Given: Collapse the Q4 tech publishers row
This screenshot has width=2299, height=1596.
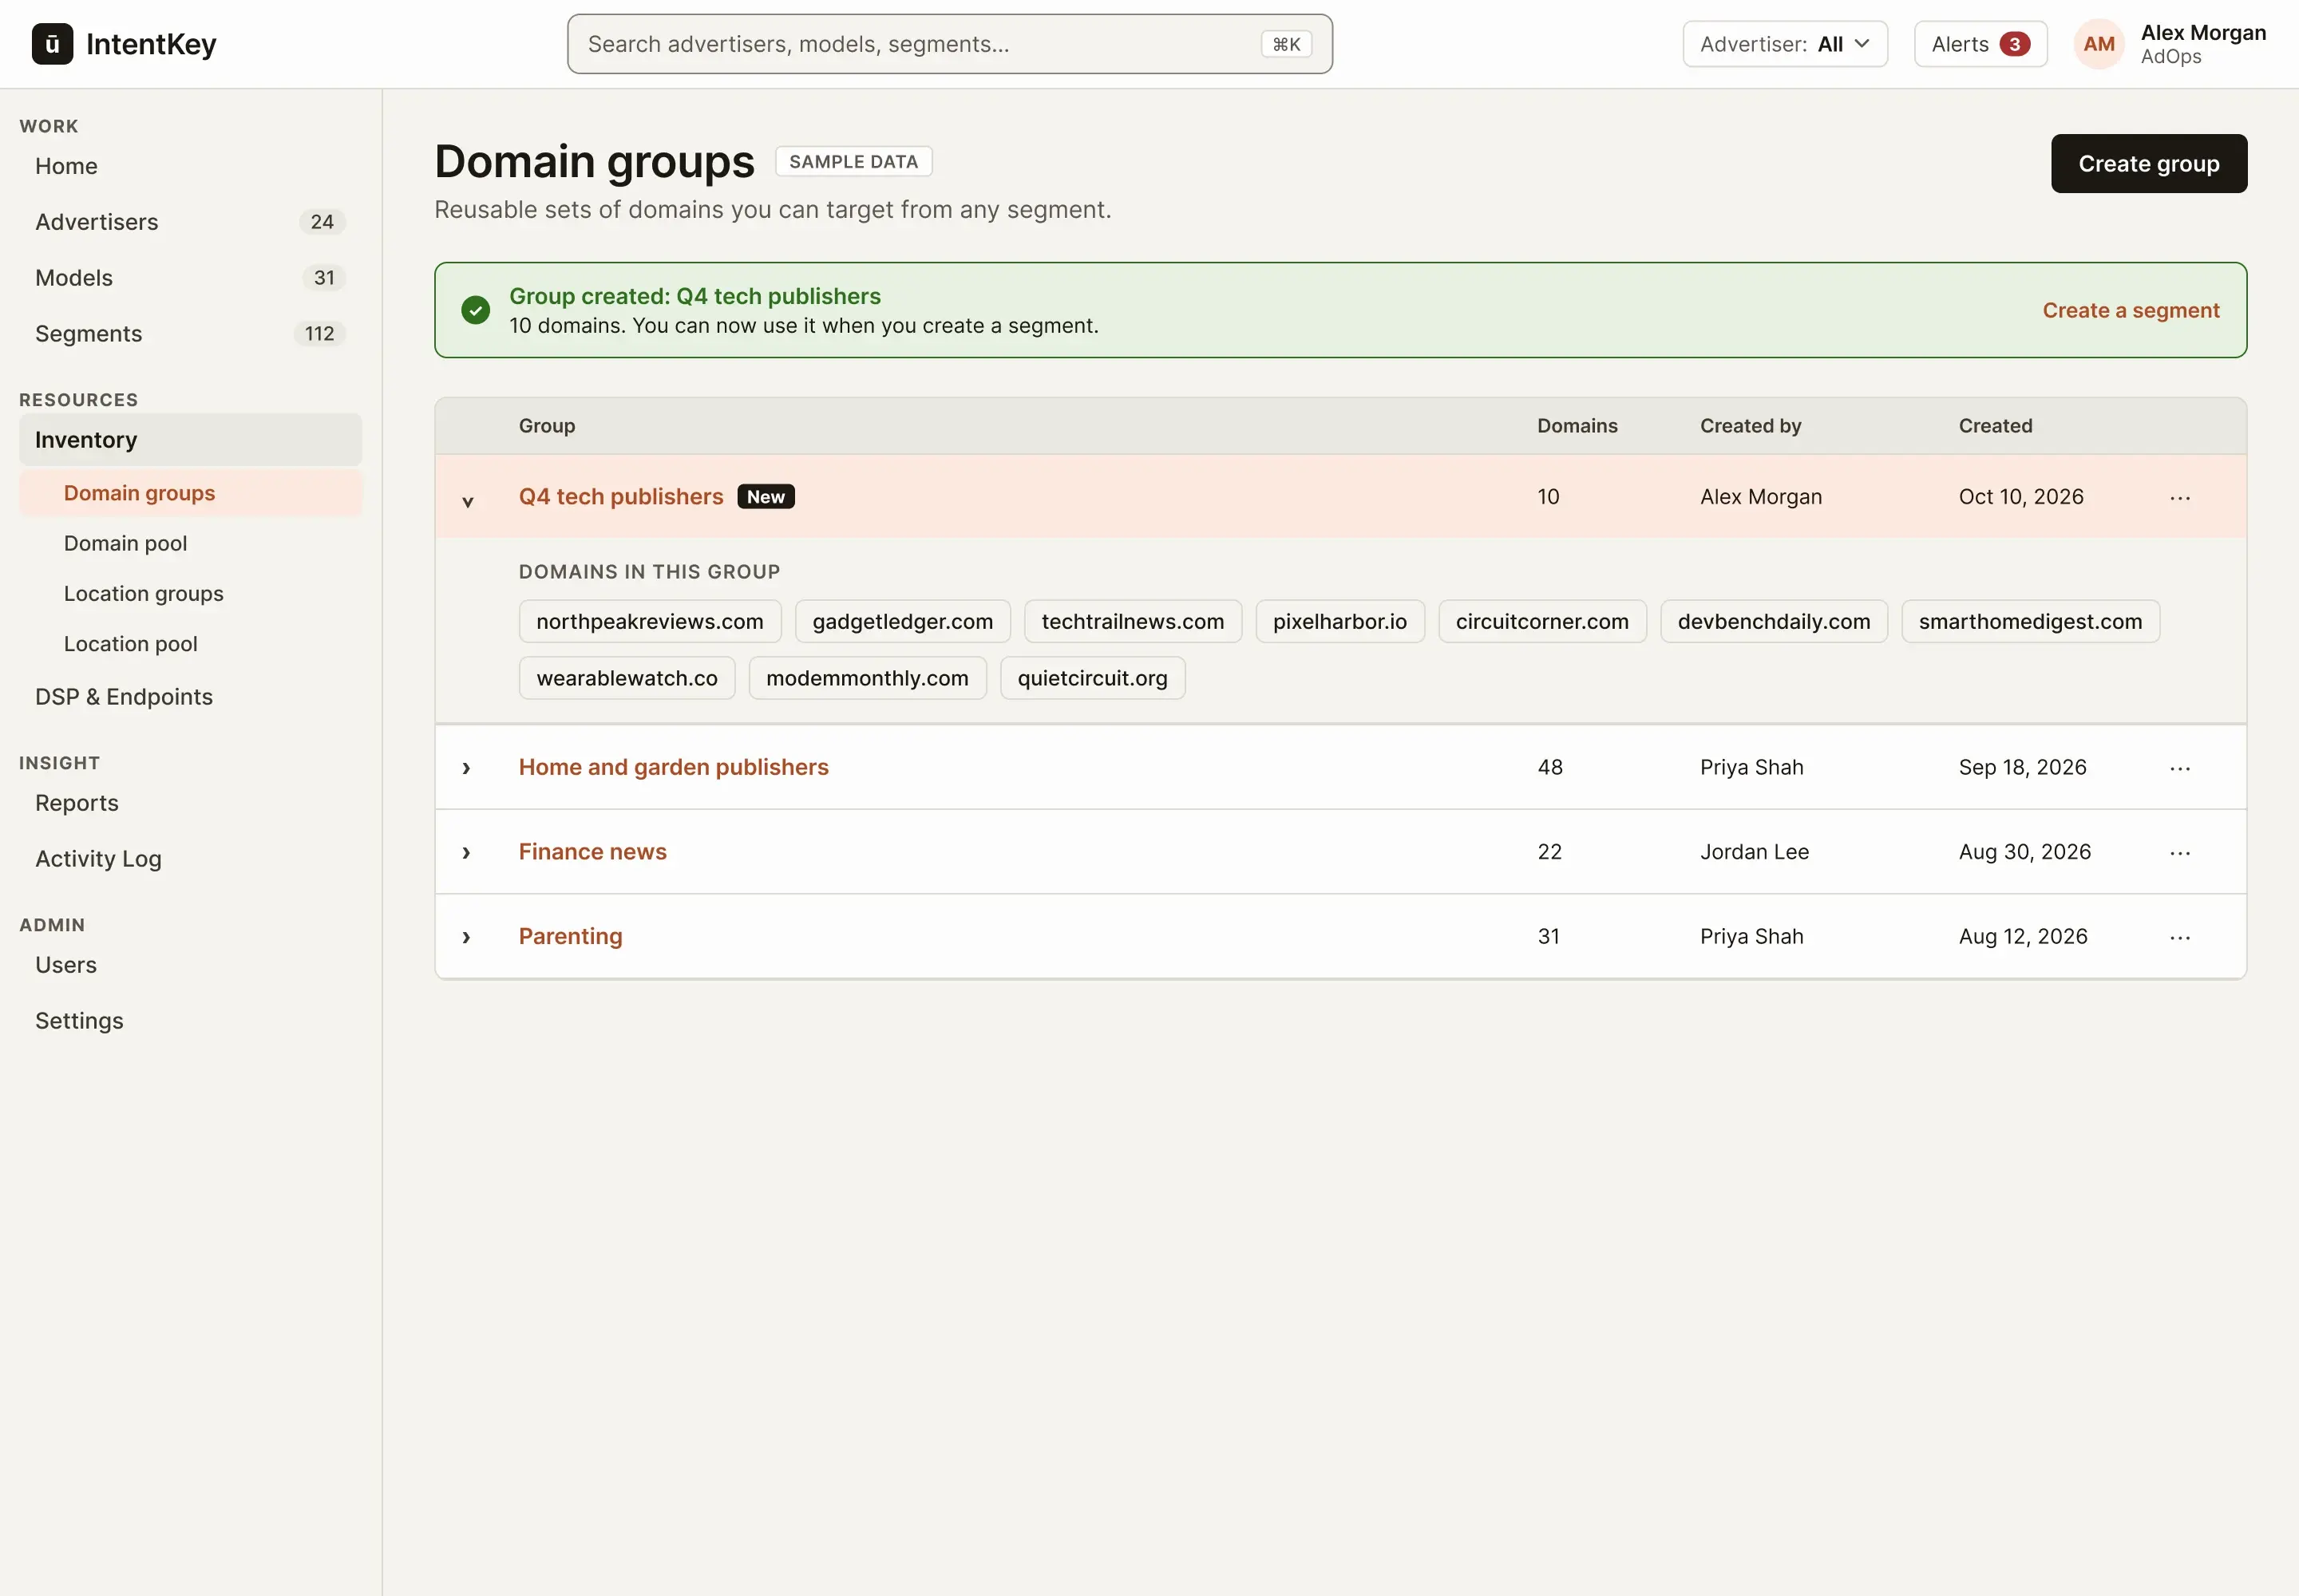Looking at the screenshot, I should pyautogui.click(x=467, y=501).
